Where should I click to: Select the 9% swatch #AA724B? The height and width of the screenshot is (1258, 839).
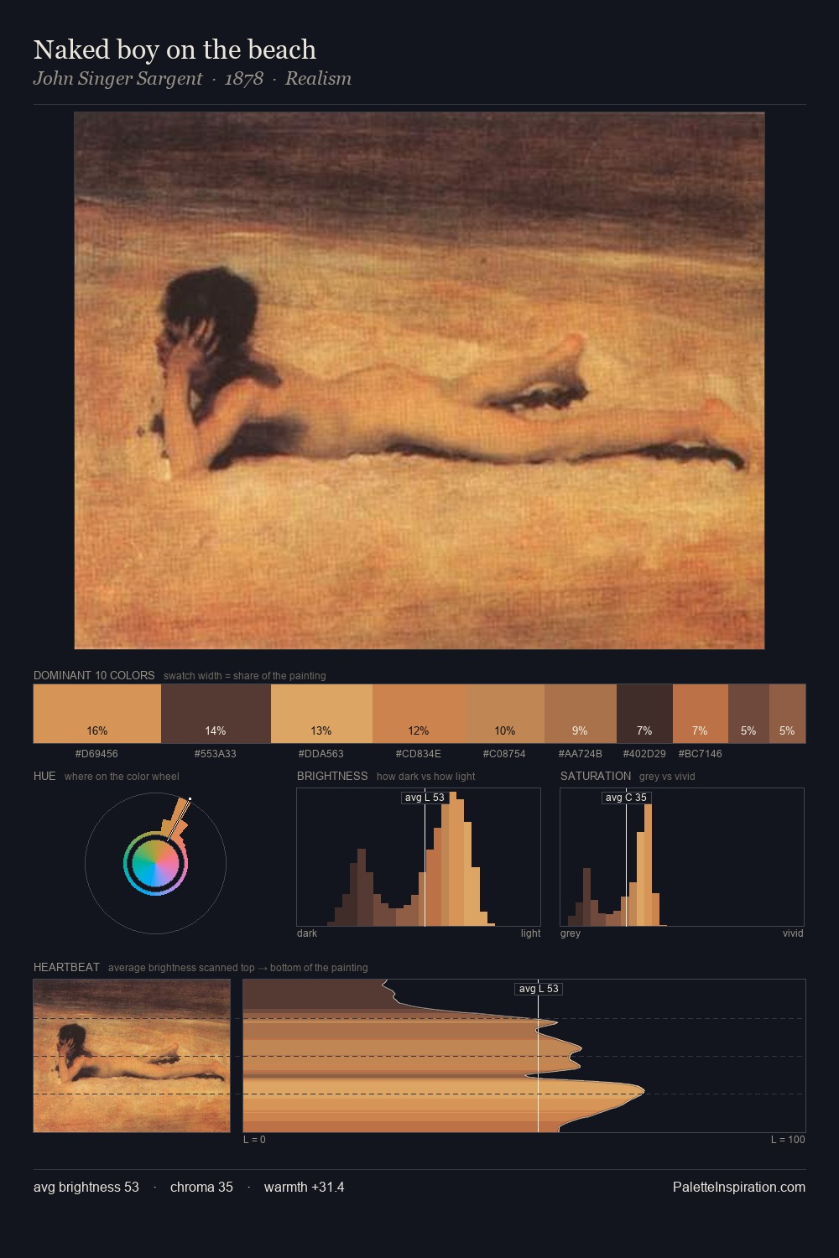point(581,714)
